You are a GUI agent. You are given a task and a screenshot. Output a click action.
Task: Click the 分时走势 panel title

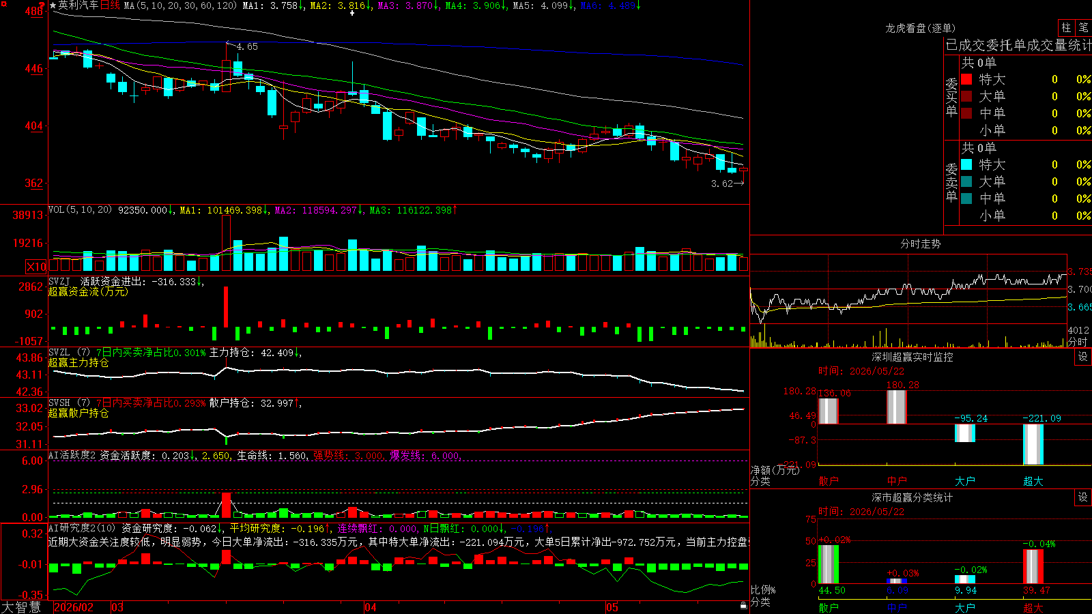(920, 244)
